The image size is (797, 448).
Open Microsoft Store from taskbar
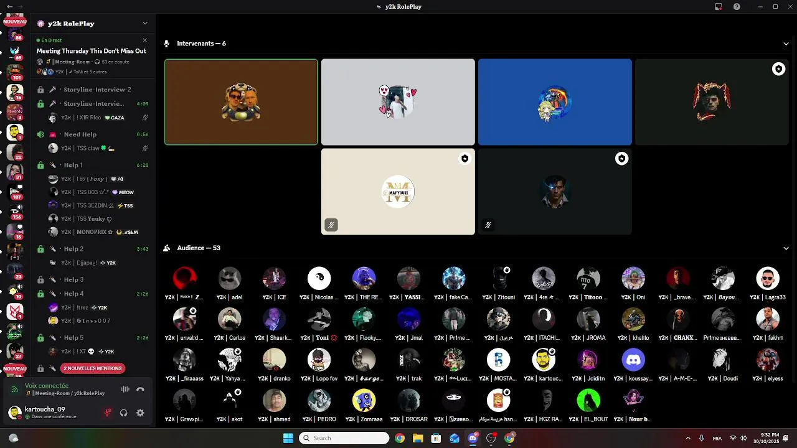click(x=436, y=438)
